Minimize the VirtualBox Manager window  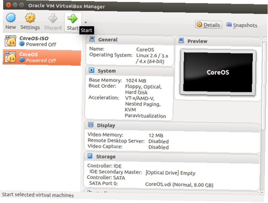click(x=15, y=5)
